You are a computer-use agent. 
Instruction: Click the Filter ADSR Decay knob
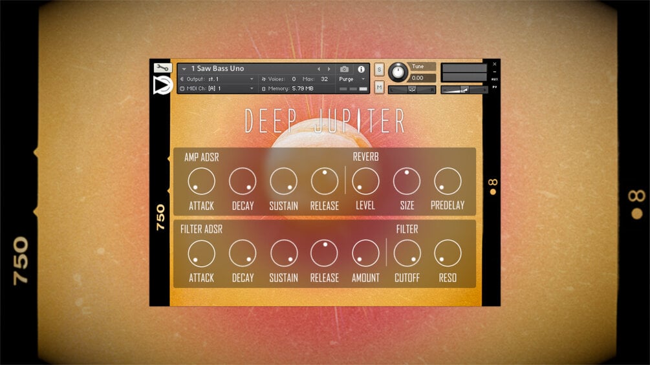[x=243, y=253]
